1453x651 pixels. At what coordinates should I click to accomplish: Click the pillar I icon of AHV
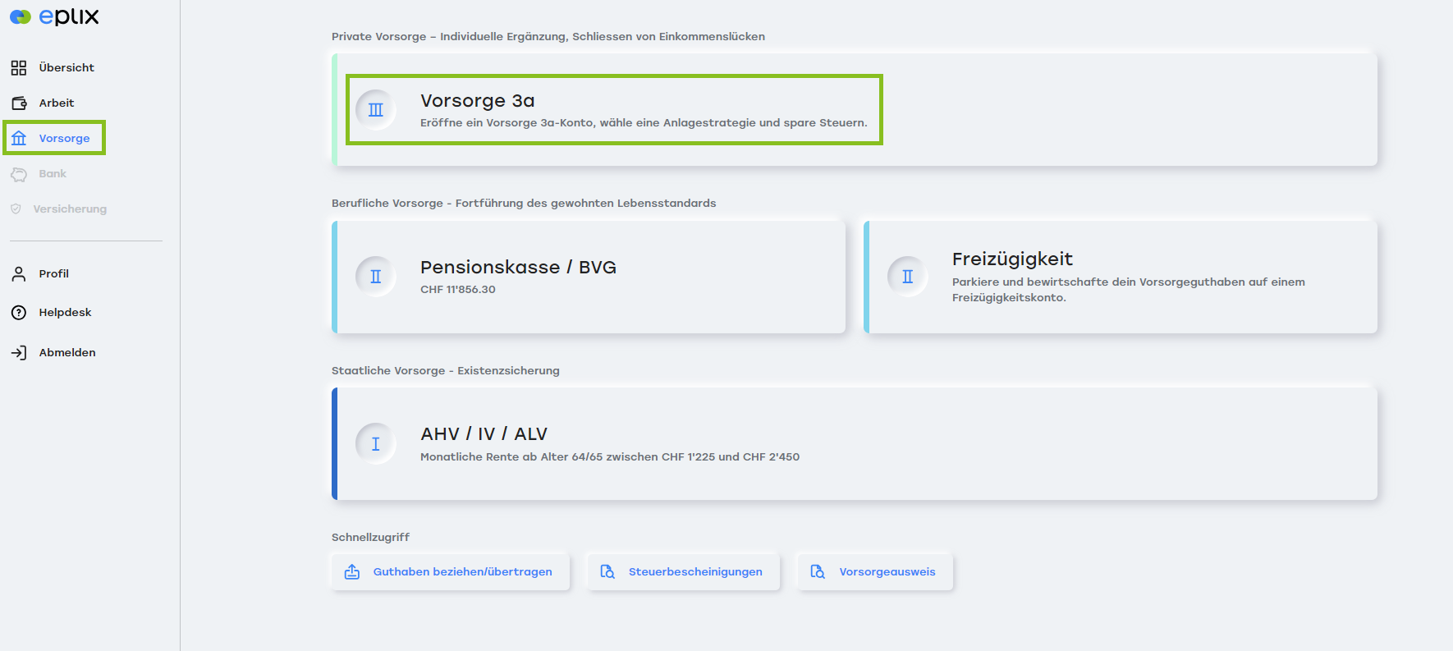click(376, 444)
